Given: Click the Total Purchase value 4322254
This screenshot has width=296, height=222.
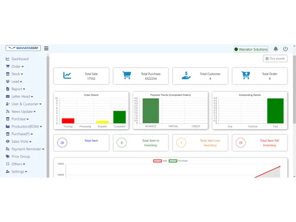Looking at the screenshot, I should pos(150,79).
